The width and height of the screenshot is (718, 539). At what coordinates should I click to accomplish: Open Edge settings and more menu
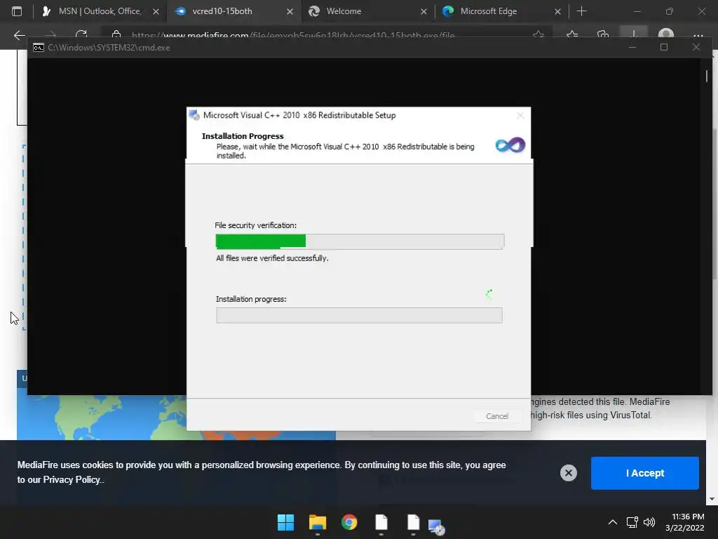tap(698, 35)
